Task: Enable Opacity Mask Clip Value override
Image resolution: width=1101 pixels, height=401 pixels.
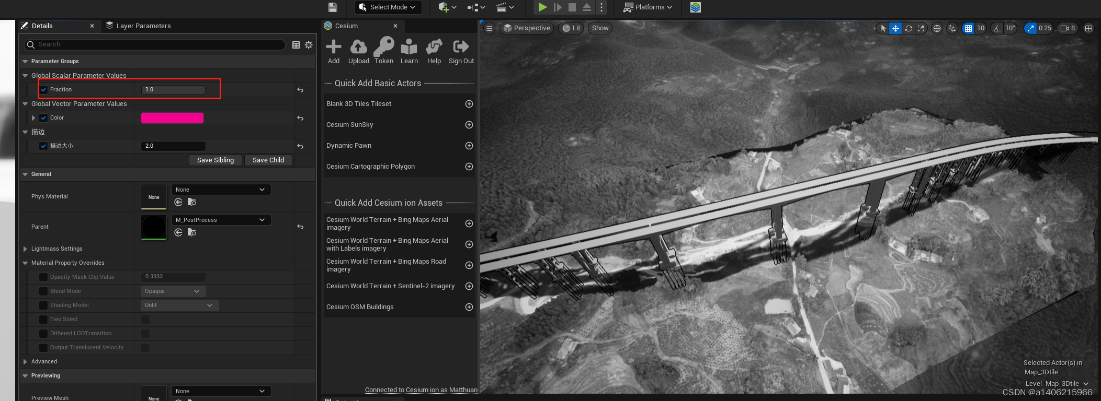Action: click(x=43, y=277)
